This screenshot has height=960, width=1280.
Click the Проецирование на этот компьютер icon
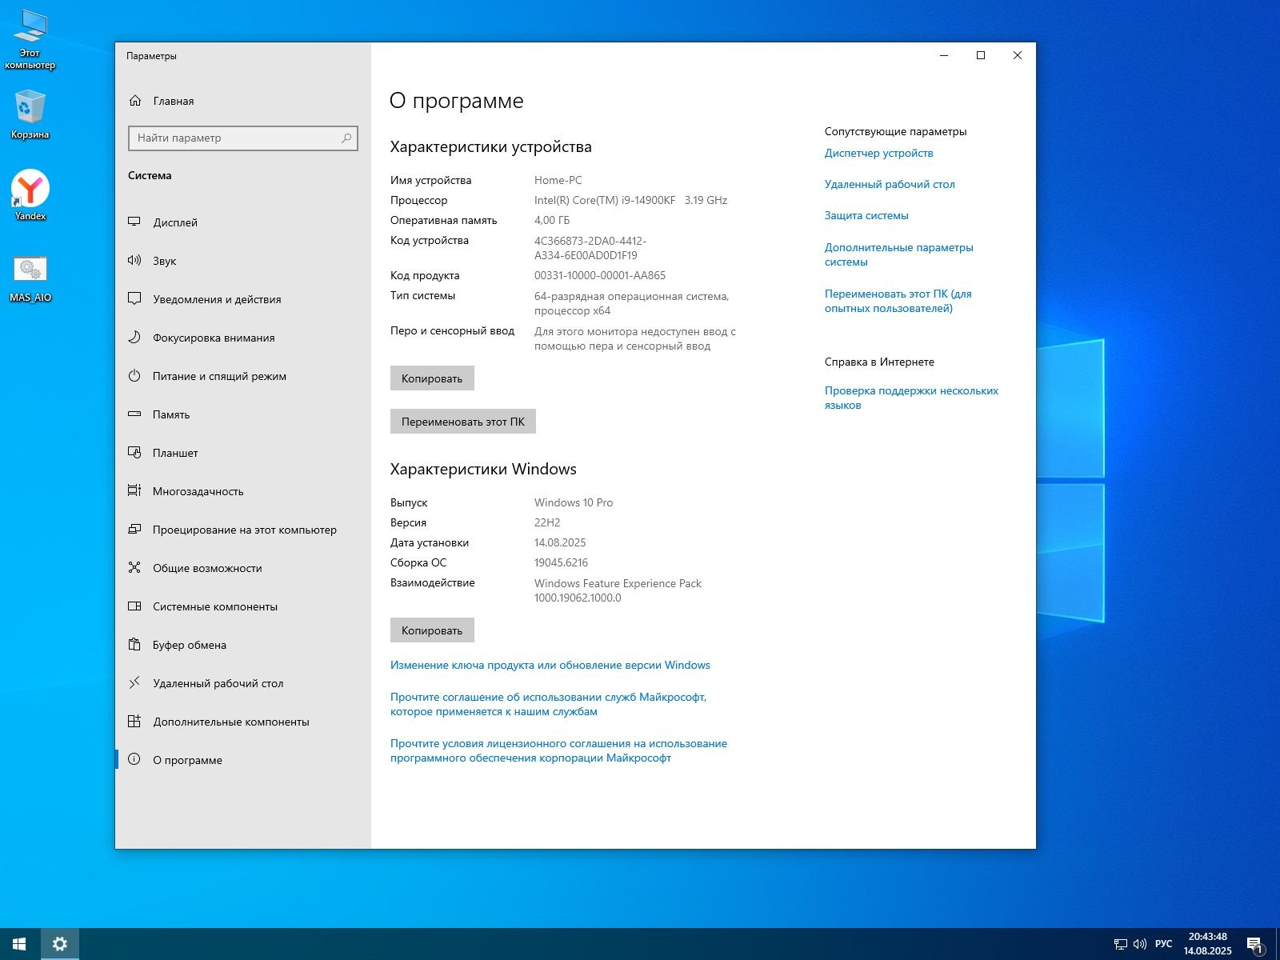pos(134,530)
